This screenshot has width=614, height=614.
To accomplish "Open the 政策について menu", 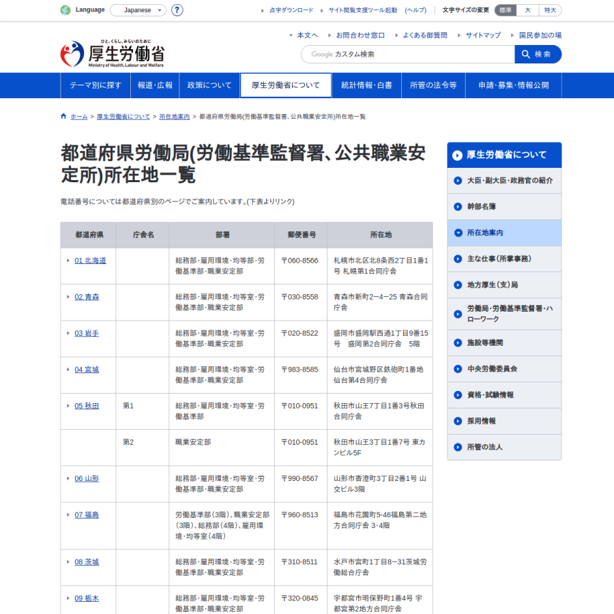I will click(x=209, y=85).
